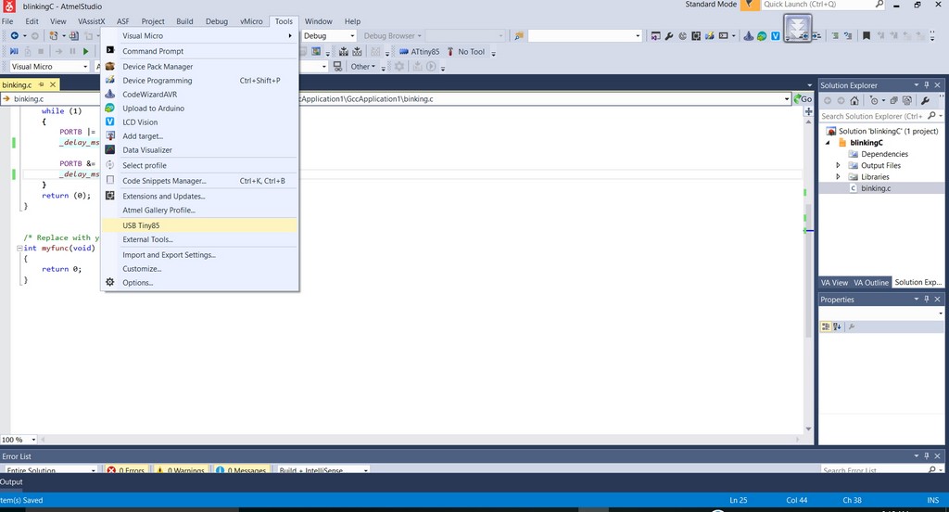Open the Debug configuration dropdown
949x512 pixels.
click(329, 36)
